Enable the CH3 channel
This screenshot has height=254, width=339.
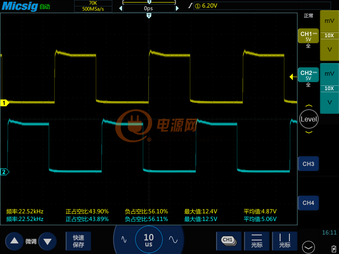308,164
